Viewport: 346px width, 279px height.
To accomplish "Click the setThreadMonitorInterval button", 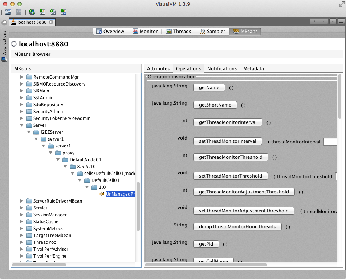I will pyautogui.click(x=228, y=141).
